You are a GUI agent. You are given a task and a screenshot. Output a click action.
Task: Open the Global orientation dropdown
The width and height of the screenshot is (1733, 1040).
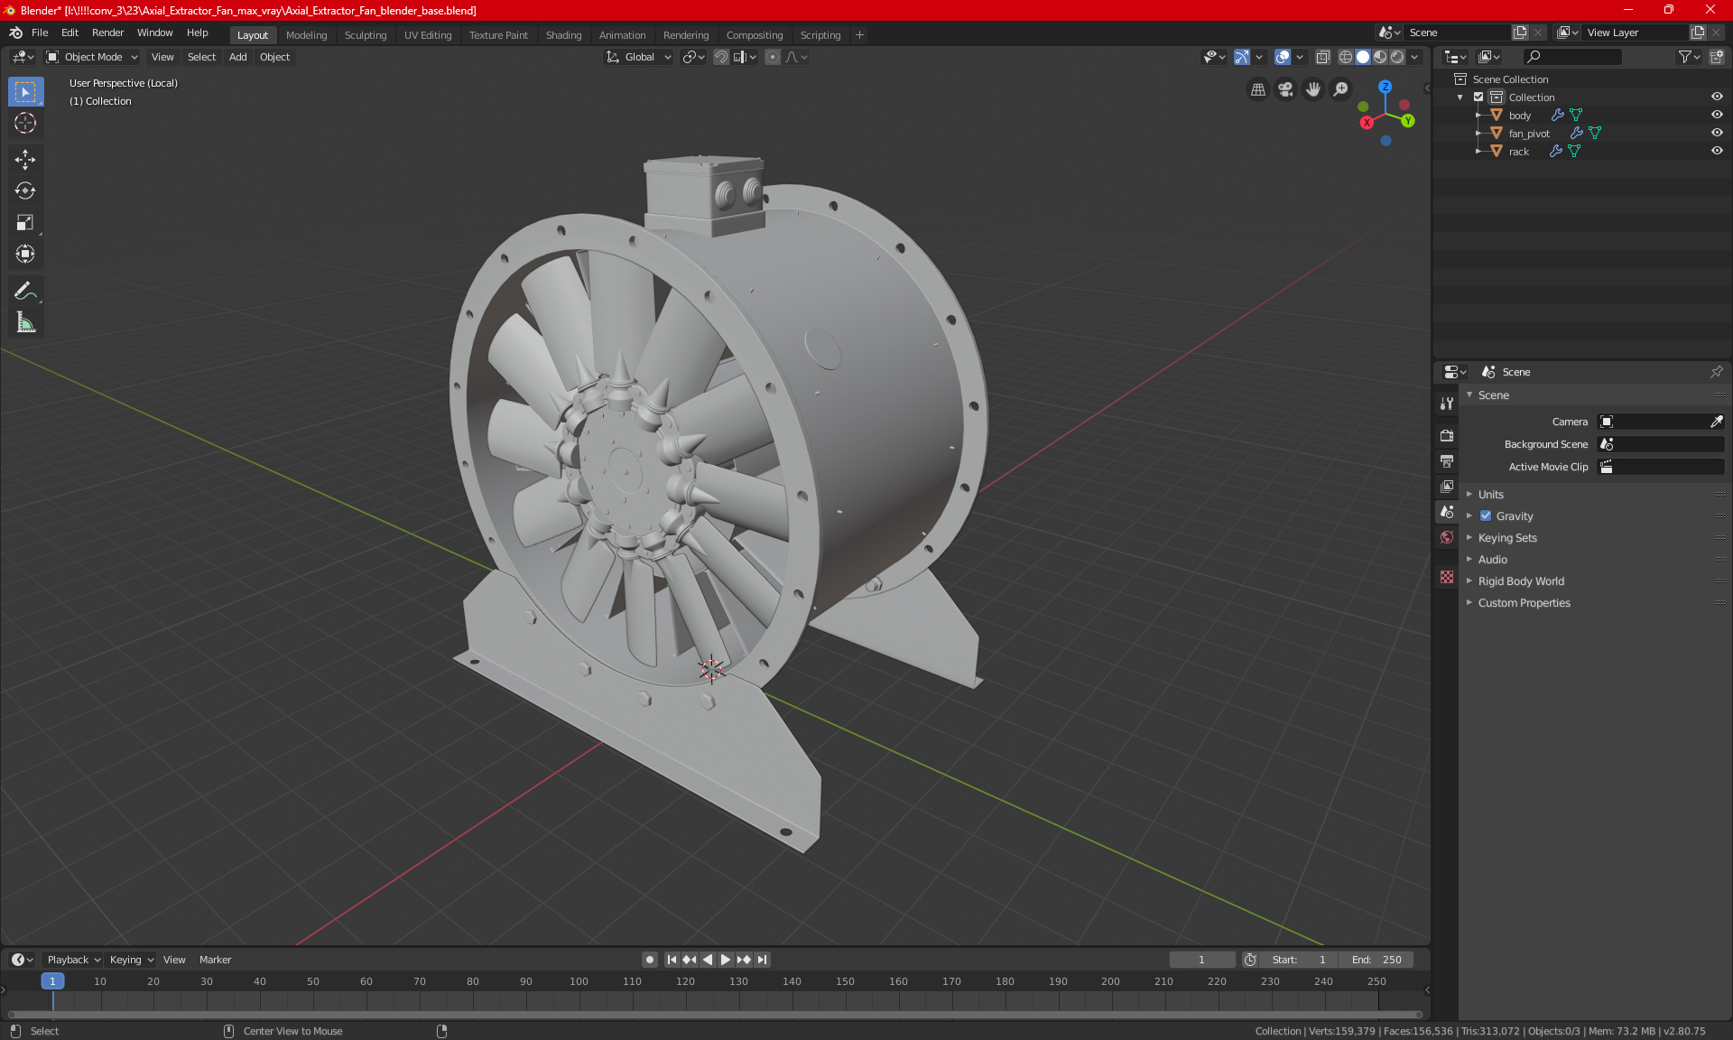tap(639, 57)
